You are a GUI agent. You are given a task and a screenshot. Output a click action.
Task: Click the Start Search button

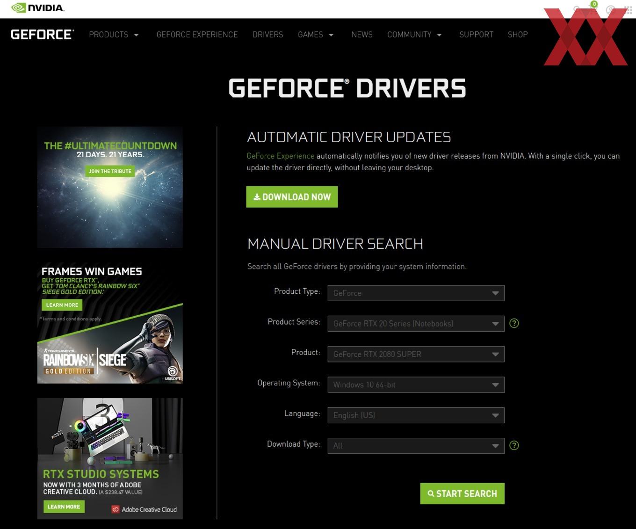click(x=463, y=493)
